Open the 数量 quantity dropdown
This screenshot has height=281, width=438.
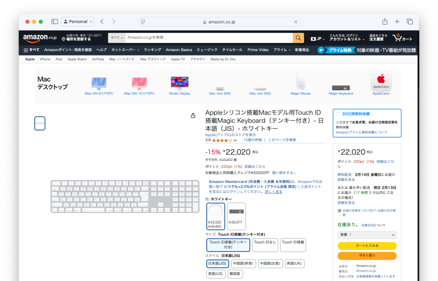point(367,235)
